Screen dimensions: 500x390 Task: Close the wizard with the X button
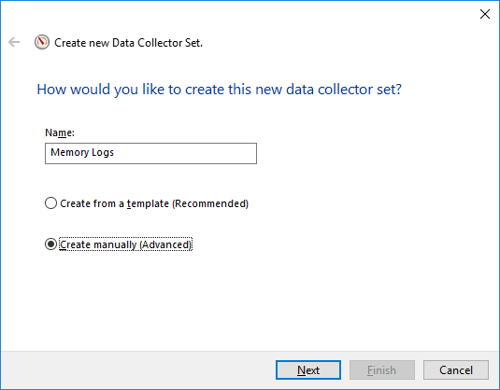(485, 14)
